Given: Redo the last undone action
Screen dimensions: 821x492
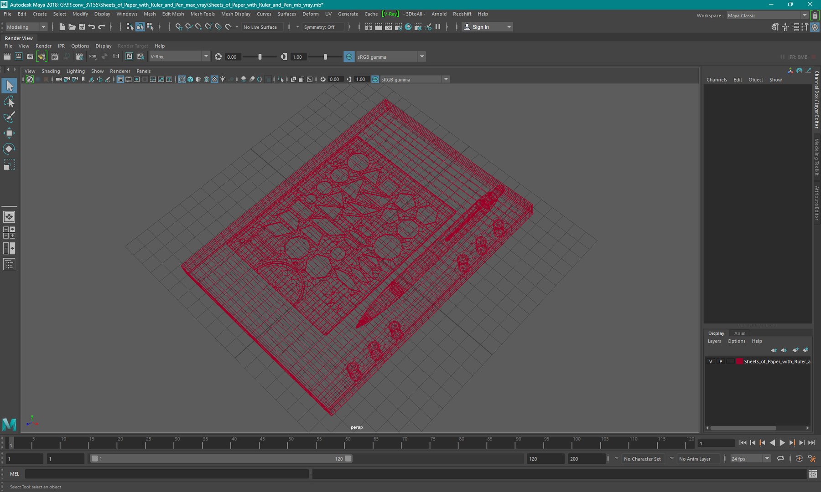Looking at the screenshot, I should pos(102,27).
